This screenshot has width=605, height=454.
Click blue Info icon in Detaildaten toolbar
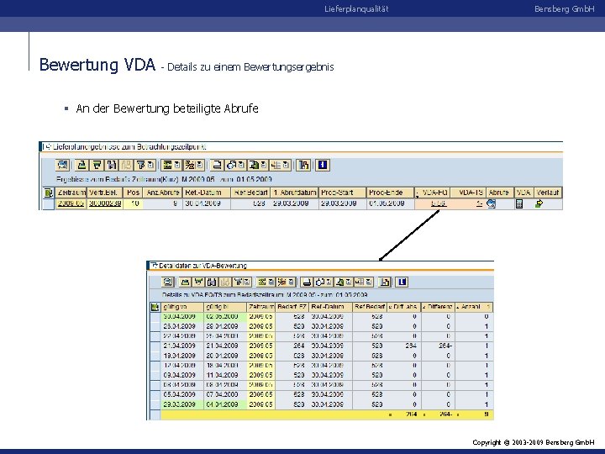click(x=402, y=282)
